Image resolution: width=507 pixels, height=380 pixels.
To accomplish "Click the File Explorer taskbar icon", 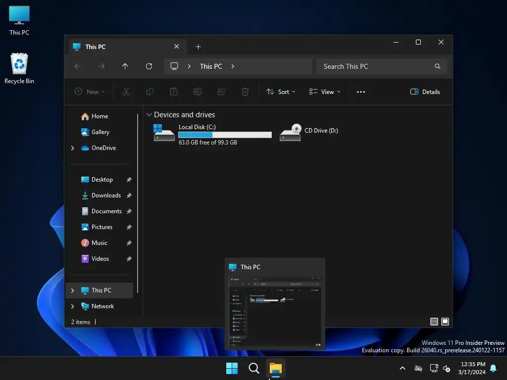I will click(276, 368).
